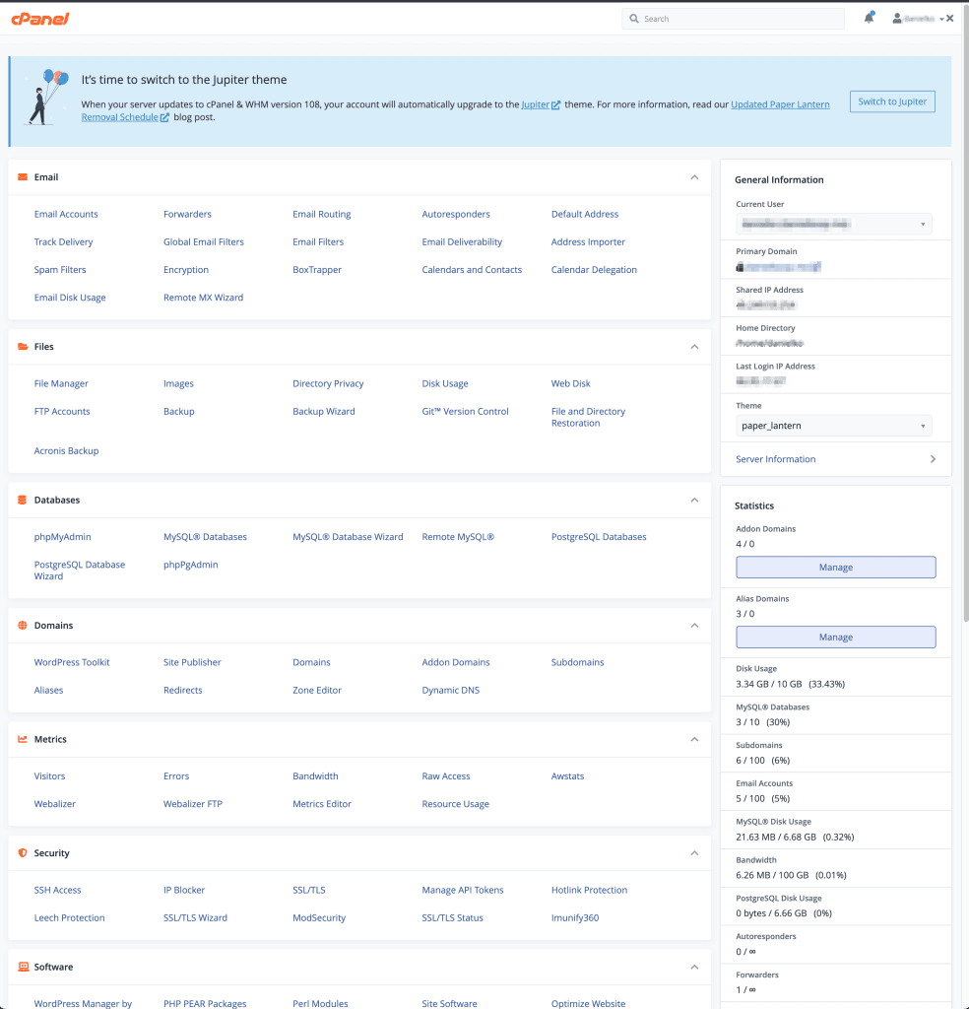Collapse the Software section
Screen dimensions: 969x1009
point(694,968)
